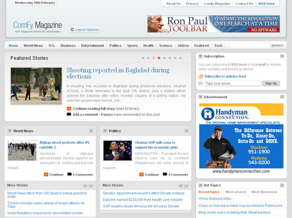This screenshot has height=218, width=292.
Task: Click Handyman Connection advertisement
Action: pyautogui.click(x=241, y=139)
